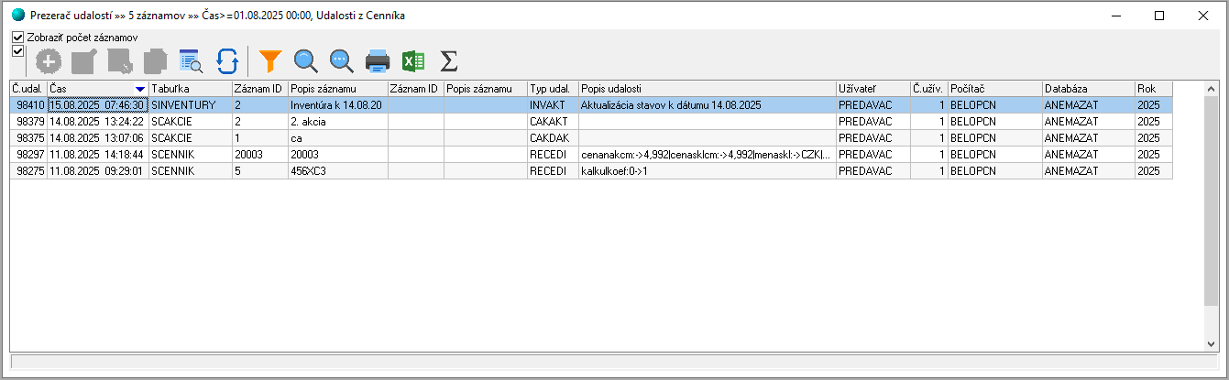The width and height of the screenshot is (1229, 380).
Task: Toggle the 'Zobraziť počet záznamov' checkbox
Action: coord(17,38)
